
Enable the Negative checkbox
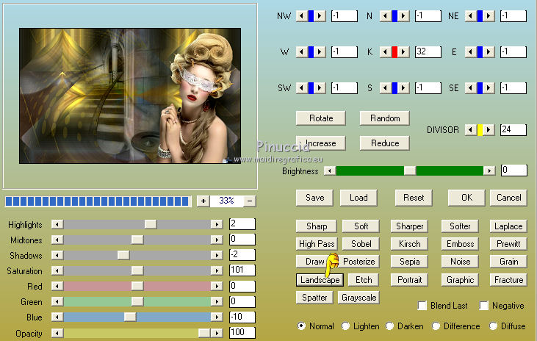[484, 306]
